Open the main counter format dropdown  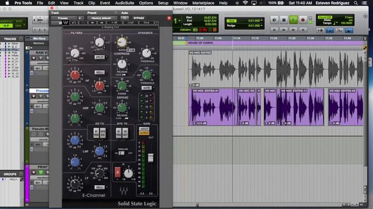tap(180, 21)
